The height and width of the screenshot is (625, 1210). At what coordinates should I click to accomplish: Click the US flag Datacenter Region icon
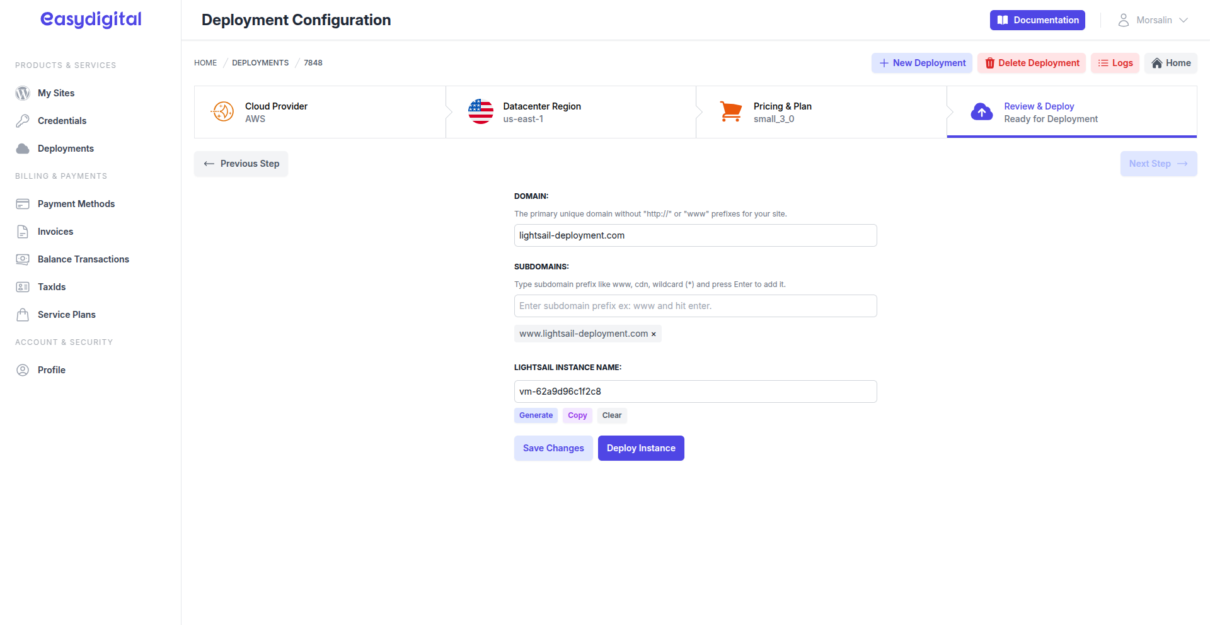pos(480,111)
